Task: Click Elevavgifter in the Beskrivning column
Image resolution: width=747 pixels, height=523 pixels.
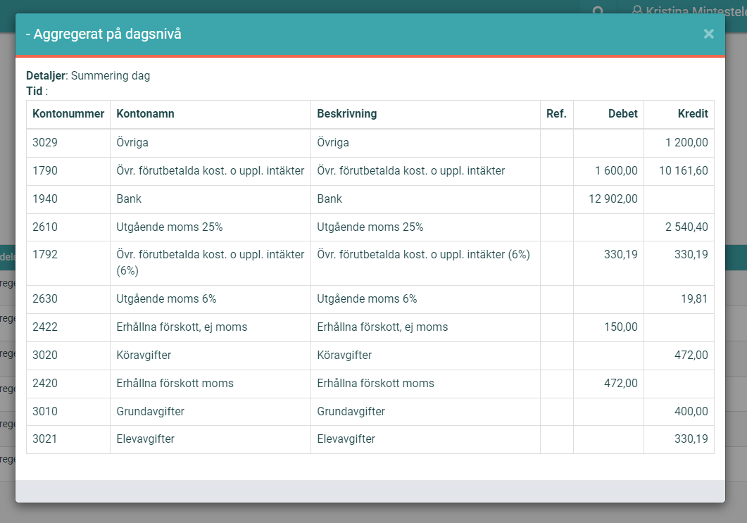Action: [346, 439]
